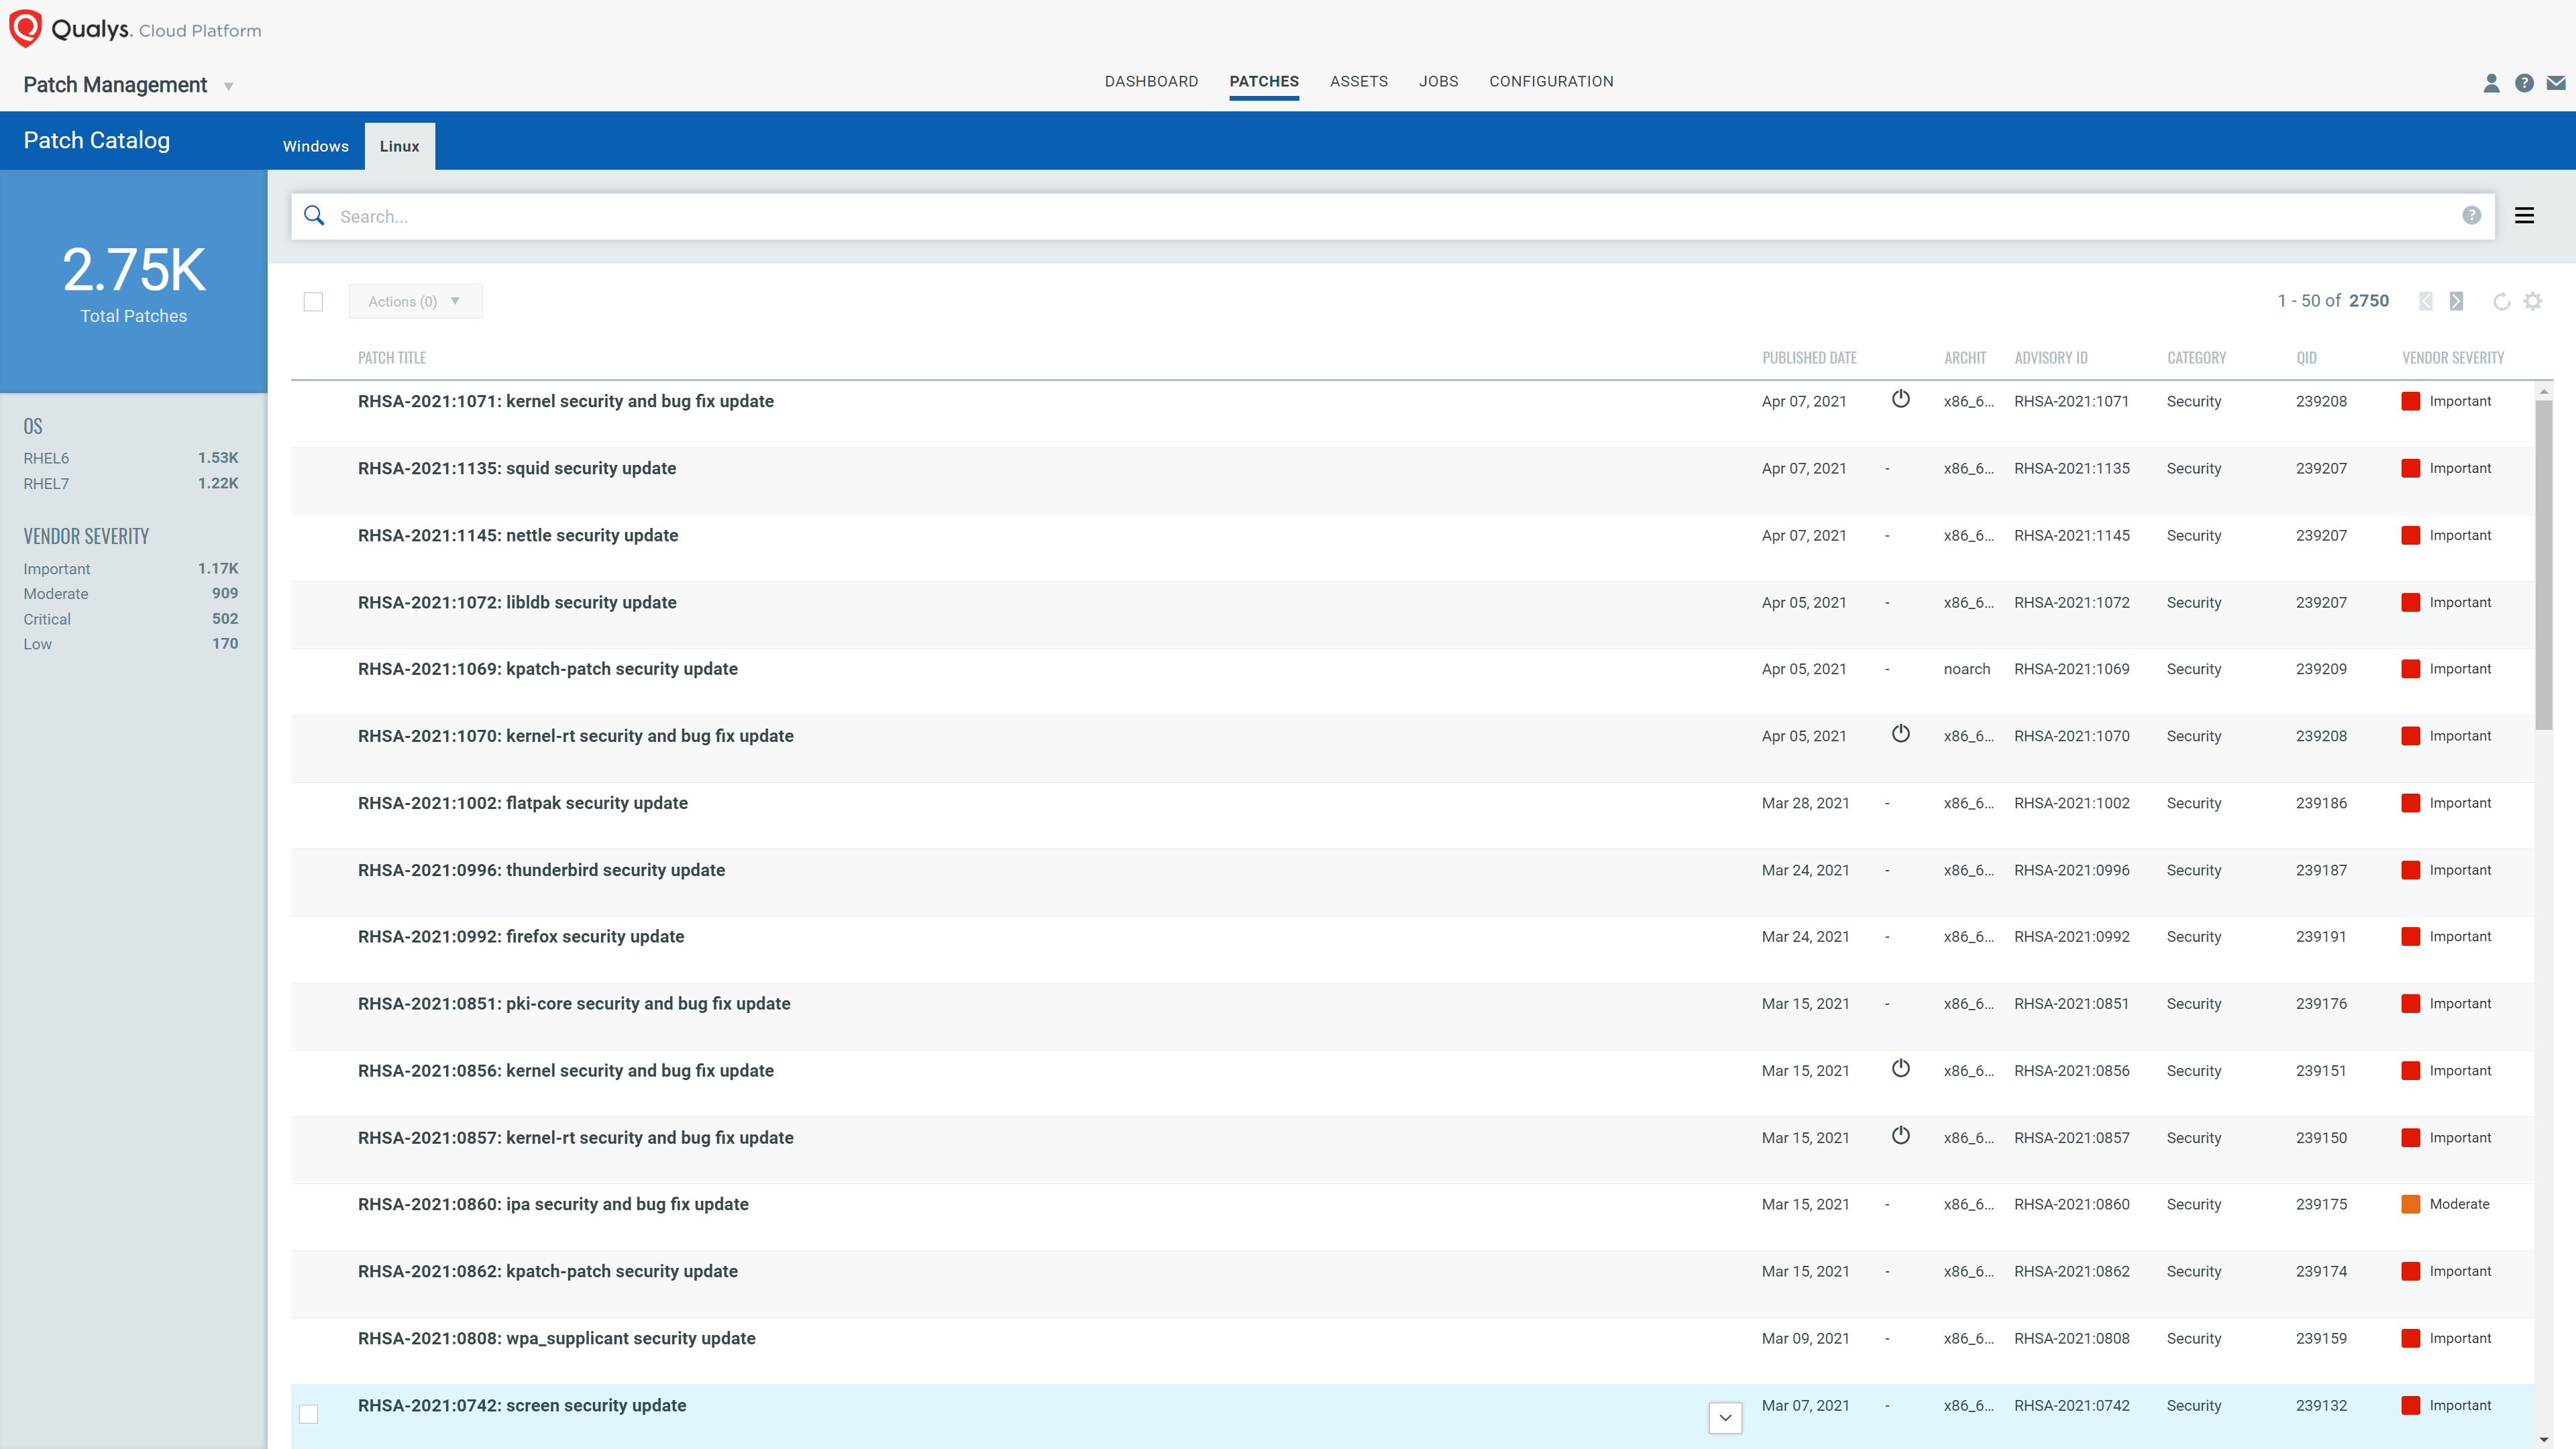Check the select-all checkbox above the table
The height and width of the screenshot is (1449, 2576).
tap(313, 302)
